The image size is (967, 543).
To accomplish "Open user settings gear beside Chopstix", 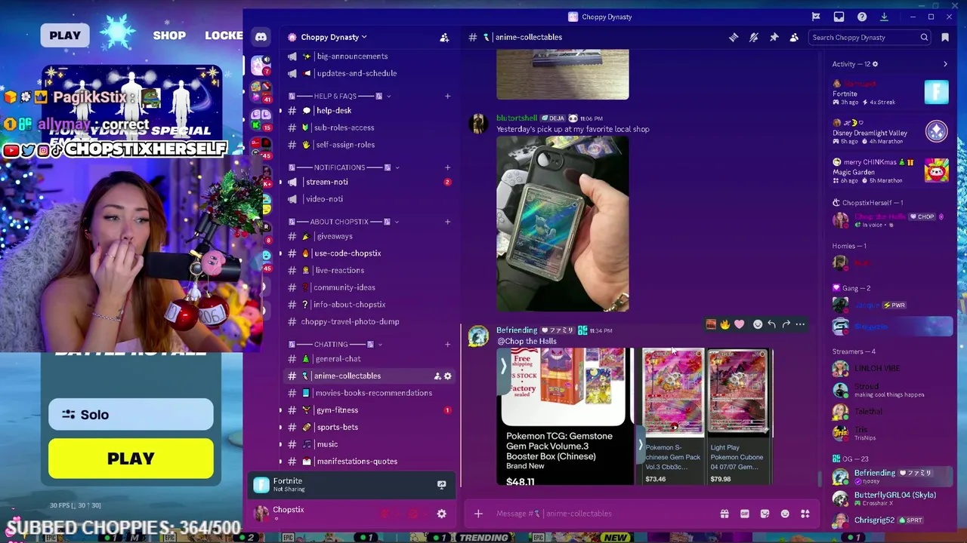I will (x=441, y=514).
